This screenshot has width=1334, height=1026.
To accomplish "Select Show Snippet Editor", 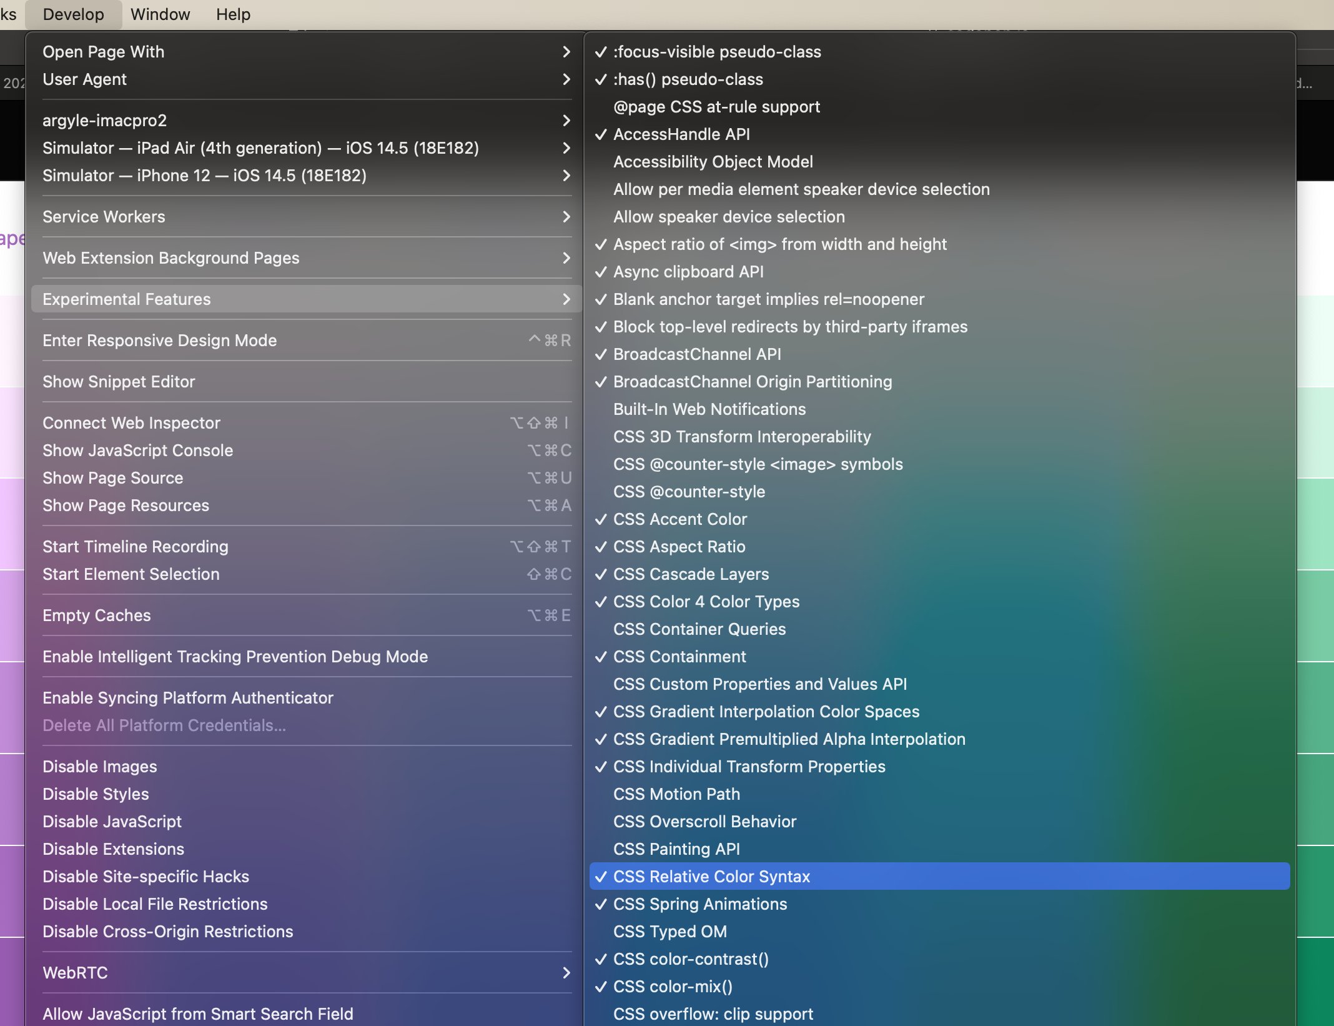I will click(x=119, y=382).
